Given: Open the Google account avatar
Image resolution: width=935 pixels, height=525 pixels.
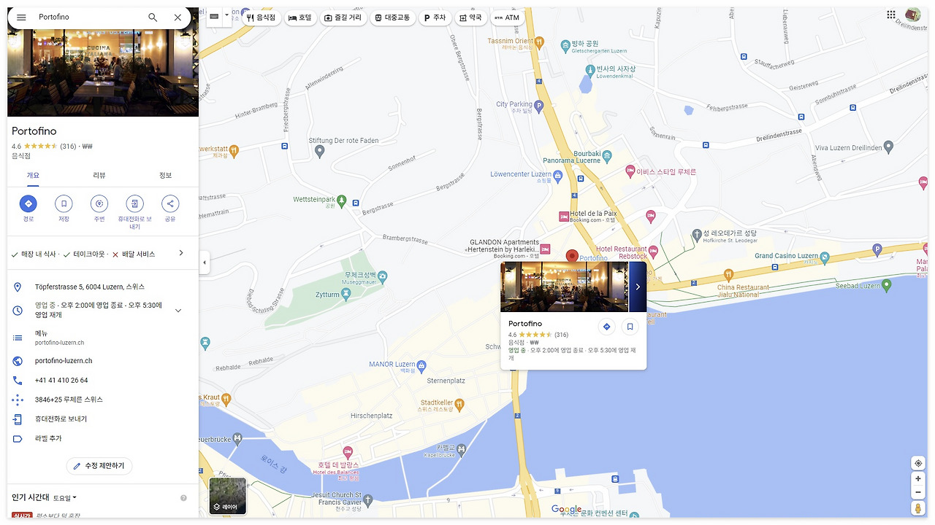Looking at the screenshot, I should 913,15.
